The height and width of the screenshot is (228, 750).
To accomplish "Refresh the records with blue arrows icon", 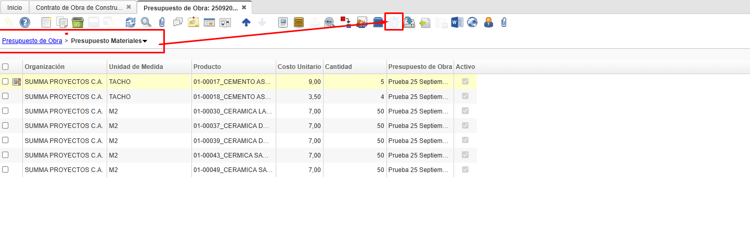I will click(x=131, y=22).
